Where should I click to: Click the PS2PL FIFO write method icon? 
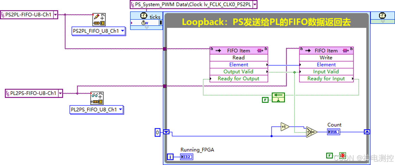[x=99, y=20]
